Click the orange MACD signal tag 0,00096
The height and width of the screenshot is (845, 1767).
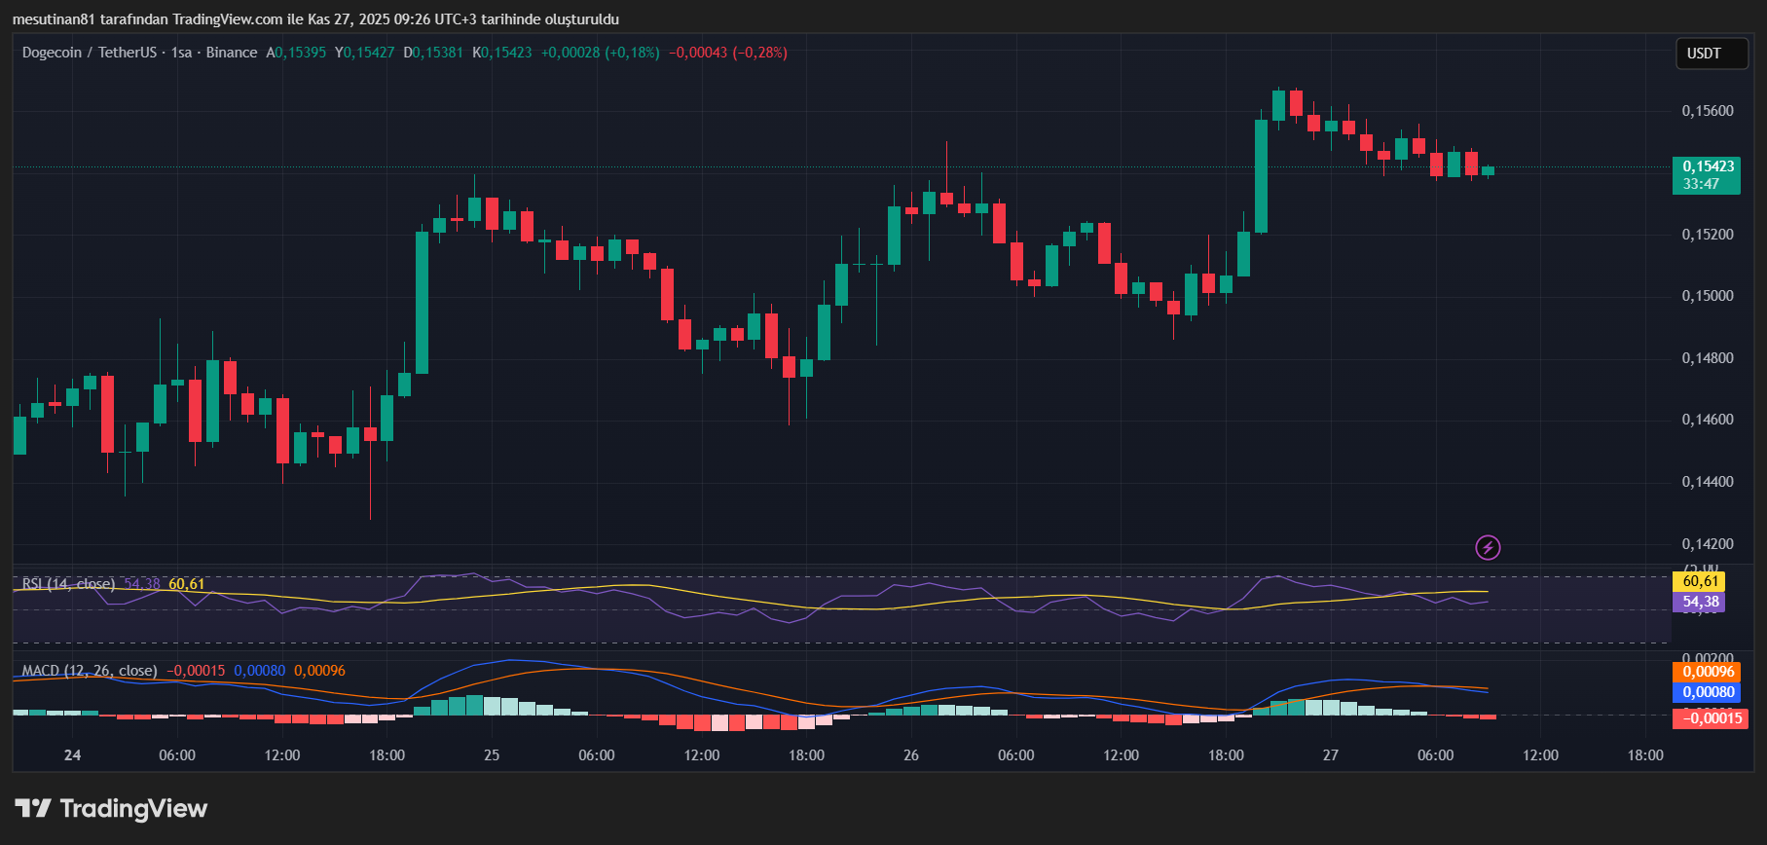pos(1708,672)
